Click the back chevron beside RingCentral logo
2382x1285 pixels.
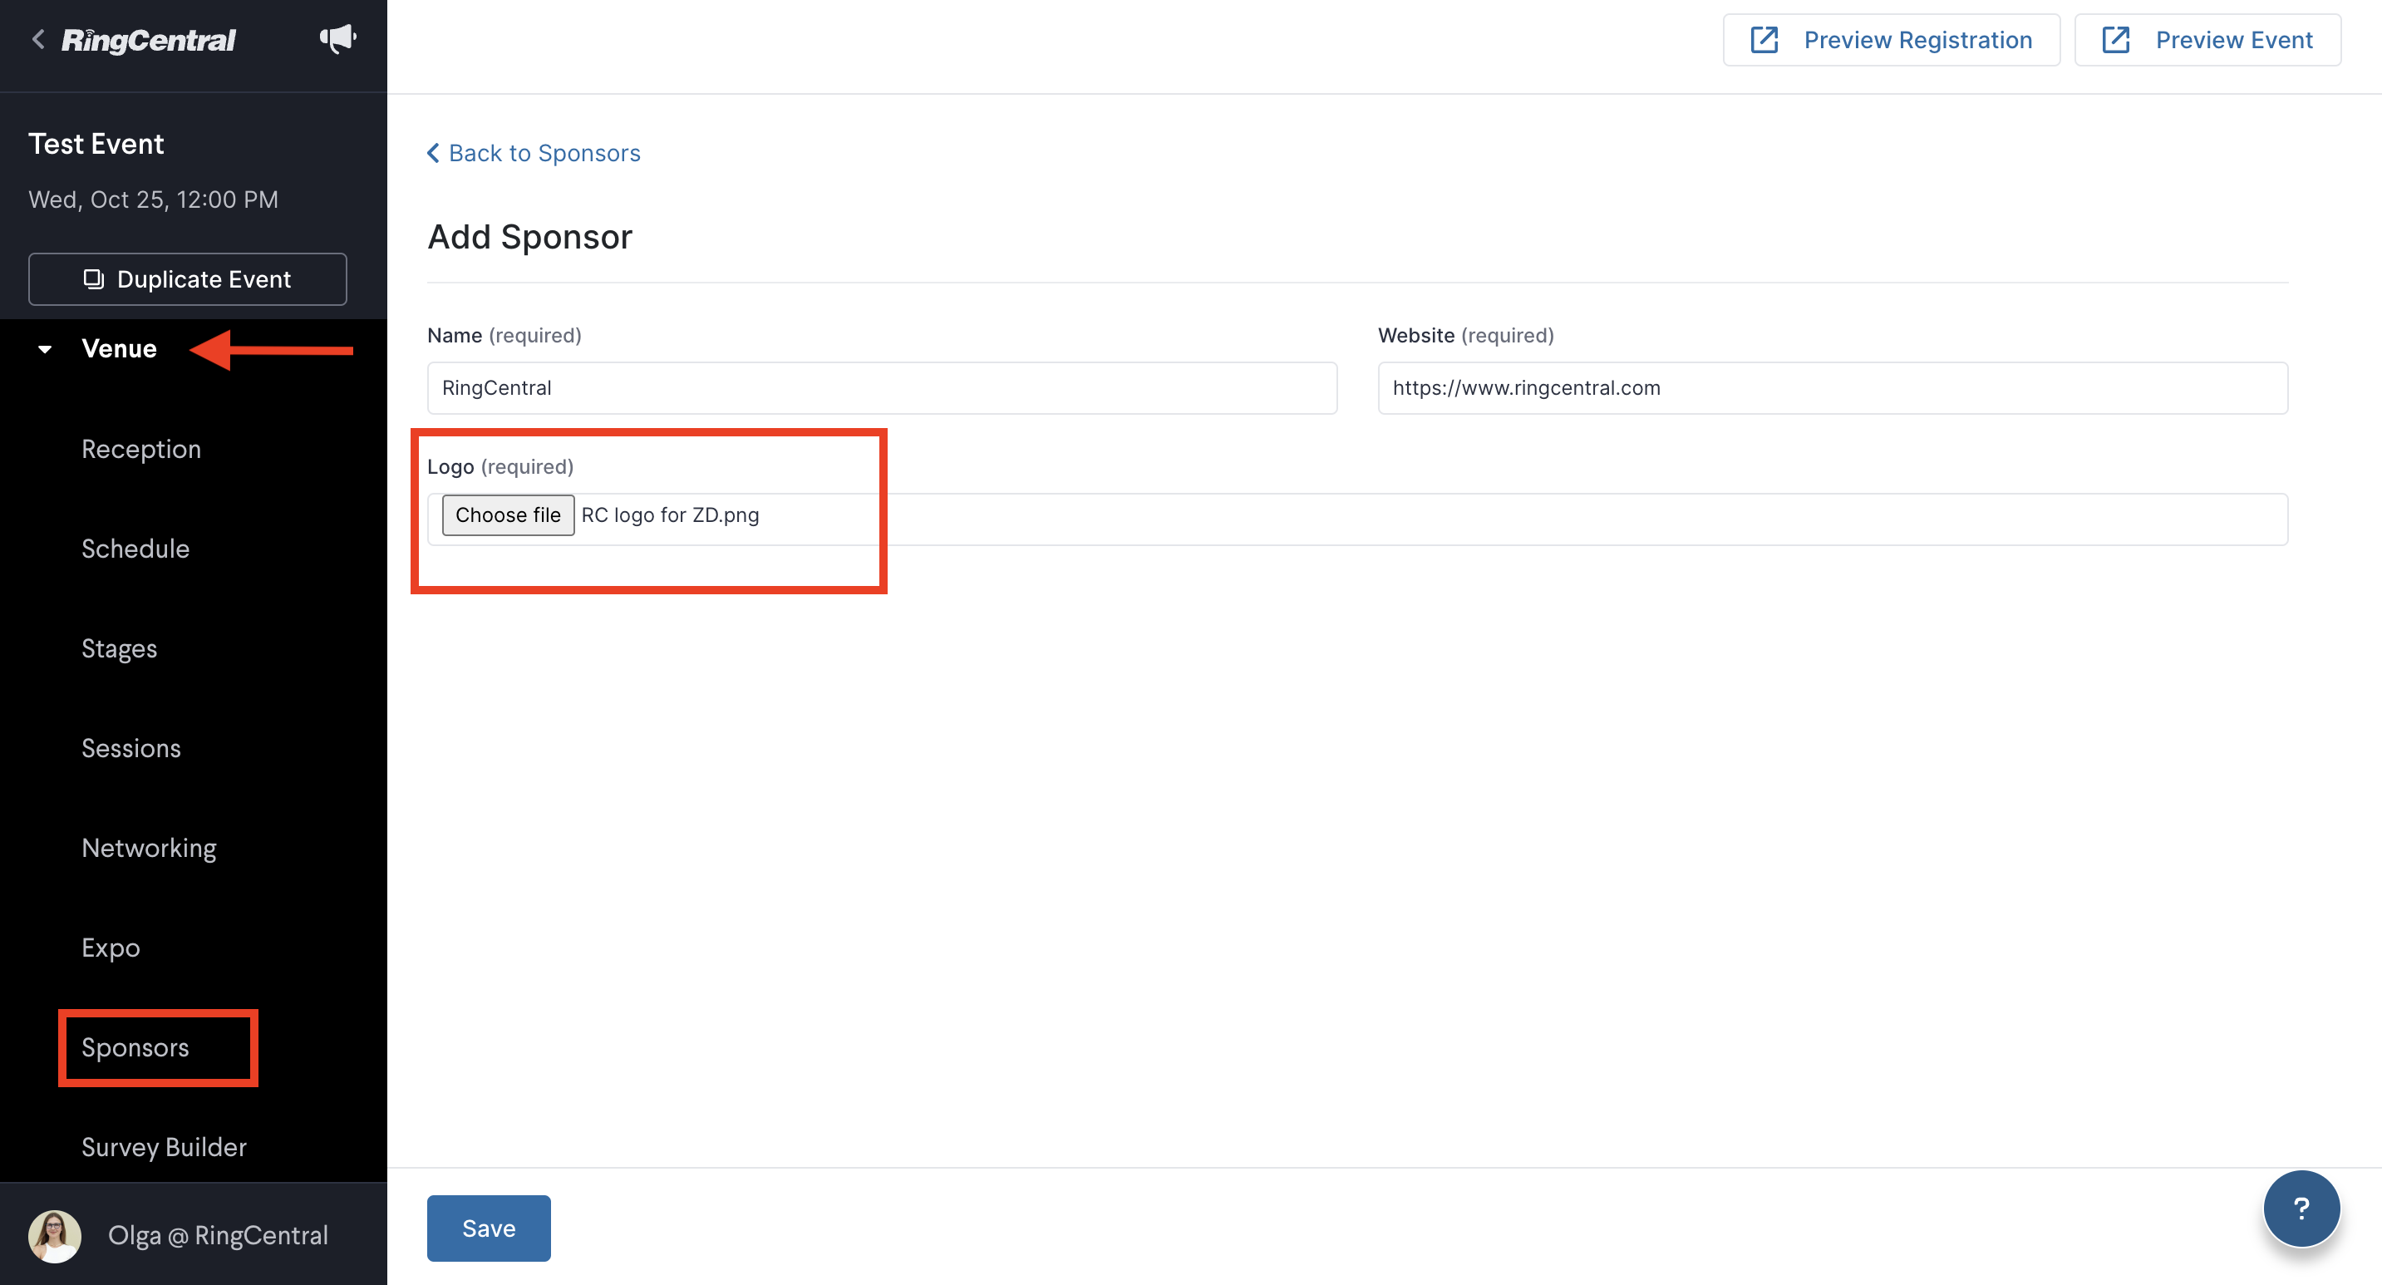38,40
